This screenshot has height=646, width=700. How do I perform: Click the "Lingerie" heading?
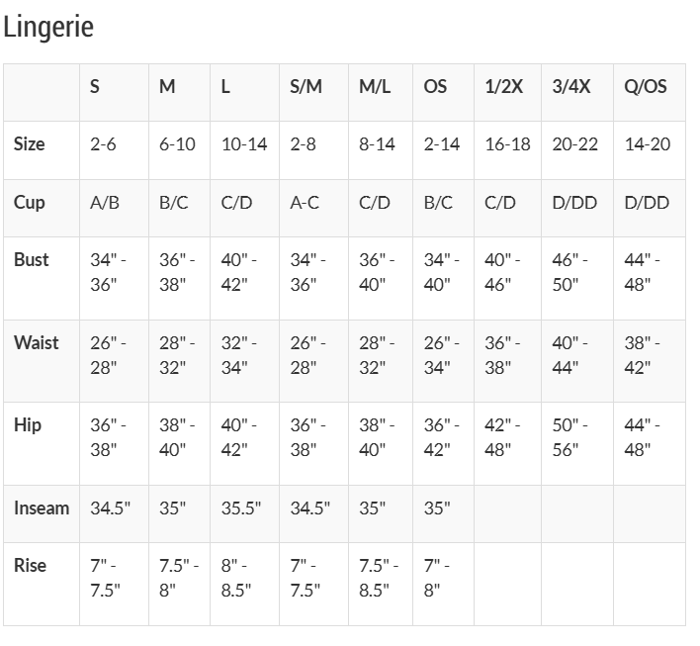48,27
